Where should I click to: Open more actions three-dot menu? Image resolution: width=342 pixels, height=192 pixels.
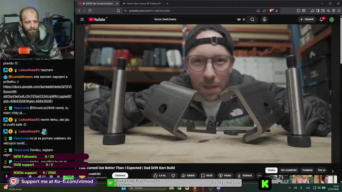pos(259,175)
